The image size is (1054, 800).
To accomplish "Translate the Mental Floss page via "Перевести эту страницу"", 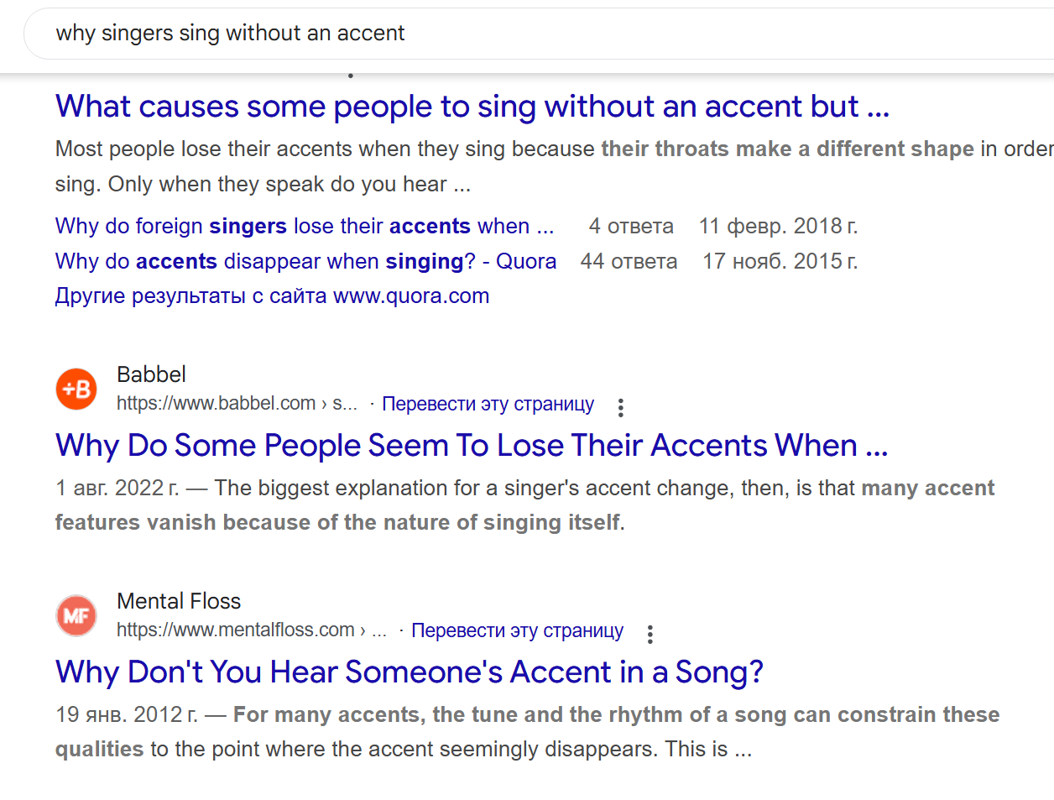I will click(x=517, y=630).
